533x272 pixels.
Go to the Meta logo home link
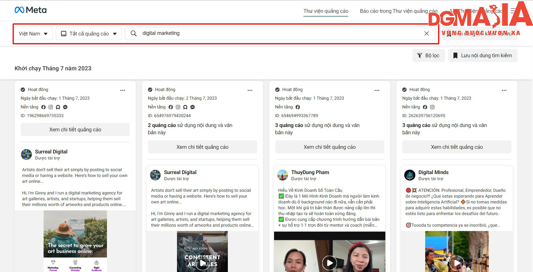31,10
